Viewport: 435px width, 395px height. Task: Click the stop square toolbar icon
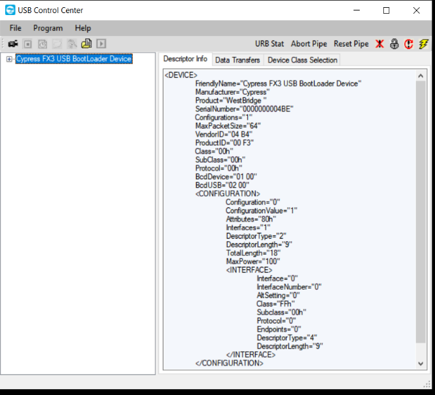click(27, 44)
